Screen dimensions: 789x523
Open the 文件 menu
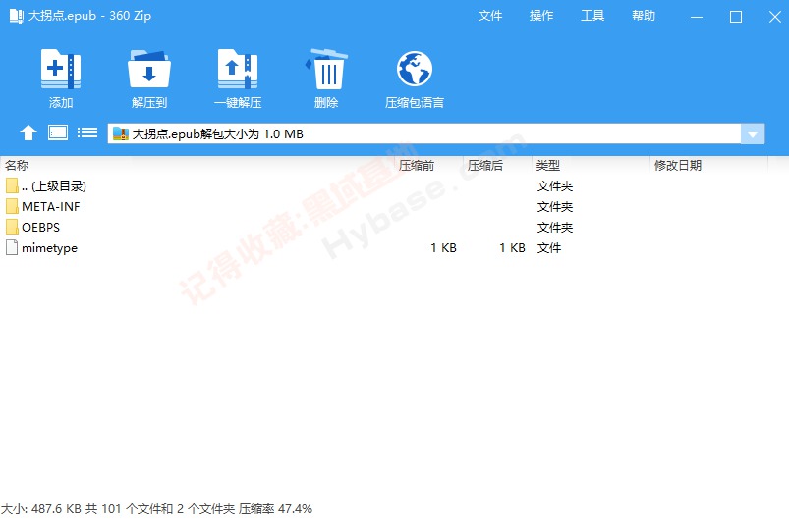click(x=490, y=16)
